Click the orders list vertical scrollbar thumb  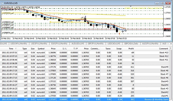pyautogui.click(x=171, y=75)
